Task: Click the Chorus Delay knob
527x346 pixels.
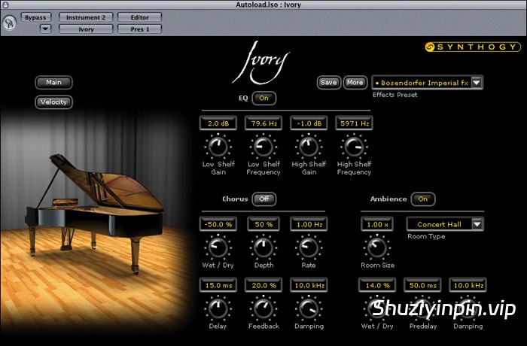Action: pyautogui.click(x=218, y=308)
